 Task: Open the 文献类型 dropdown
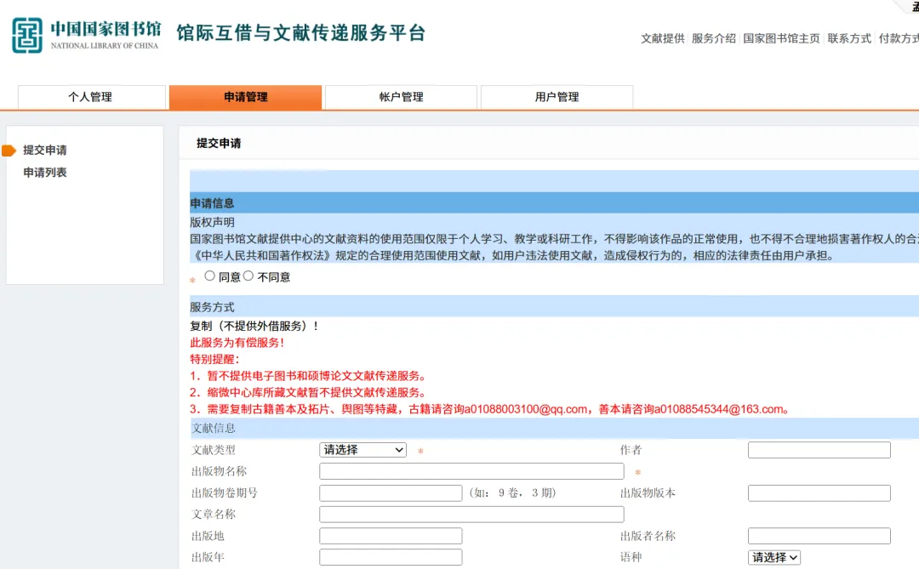362,450
